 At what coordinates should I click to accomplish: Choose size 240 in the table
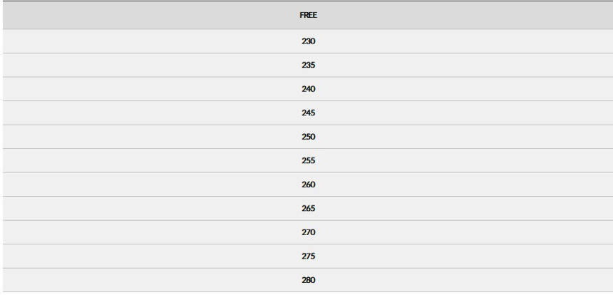coord(308,89)
